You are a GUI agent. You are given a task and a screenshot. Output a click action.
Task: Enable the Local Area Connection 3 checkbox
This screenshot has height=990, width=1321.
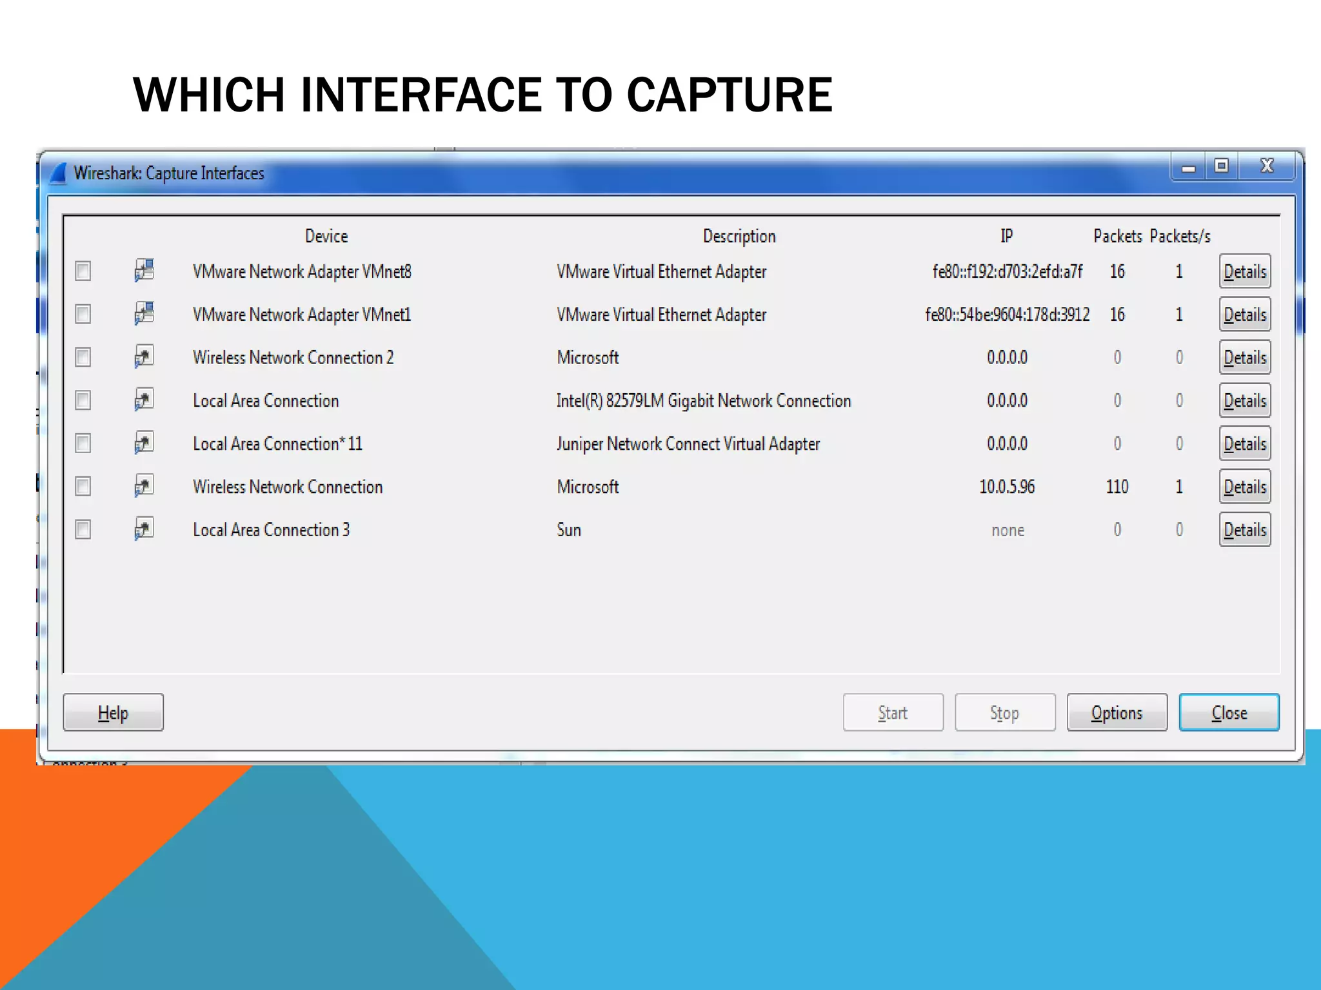(83, 530)
